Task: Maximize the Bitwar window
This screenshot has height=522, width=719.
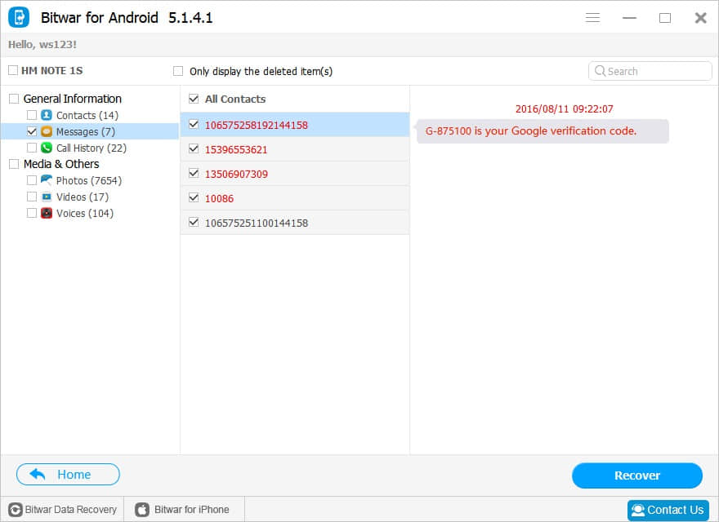Action: 665,17
